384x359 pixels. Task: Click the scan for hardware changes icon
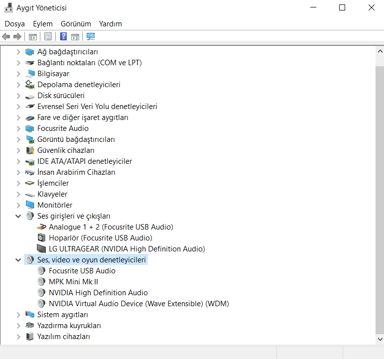pyautogui.click(x=90, y=36)
